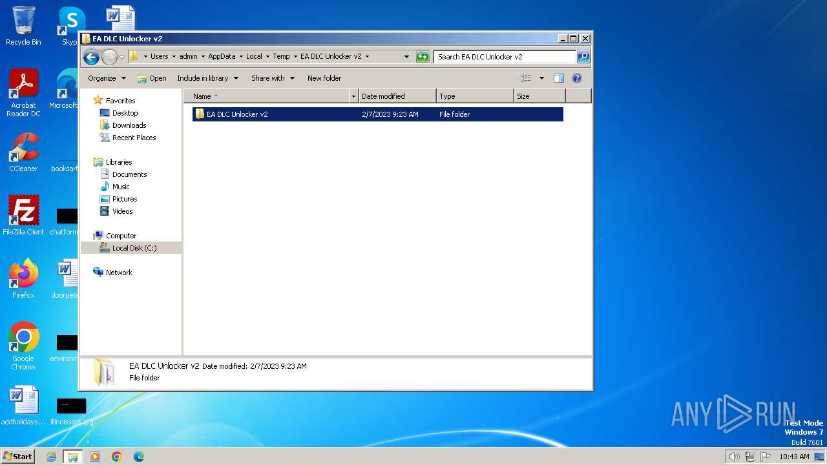
Task: Click the Windows Explorer taskbar icon
Action: point(72,457)
